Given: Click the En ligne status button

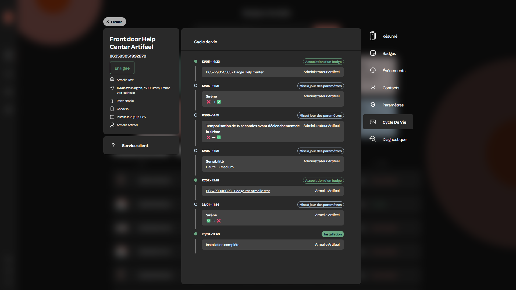Looking at the screenshot, I should (122, 68).
